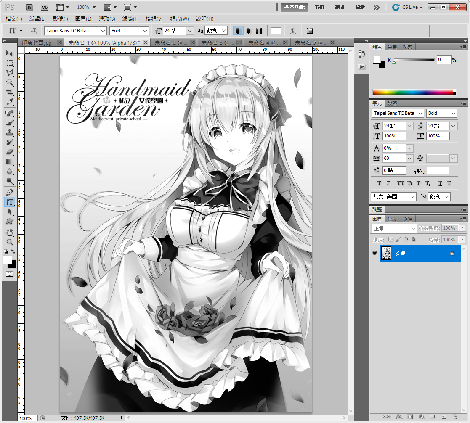Viewport: 470px width, 423px height.
Task: Pick a color from the spectrum ramp
Action: coord(414,92)
